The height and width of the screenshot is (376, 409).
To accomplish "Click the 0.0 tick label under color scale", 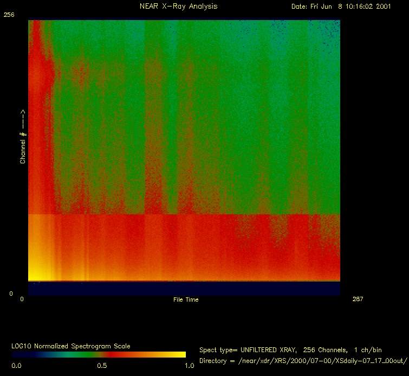I will pos(17,366).
